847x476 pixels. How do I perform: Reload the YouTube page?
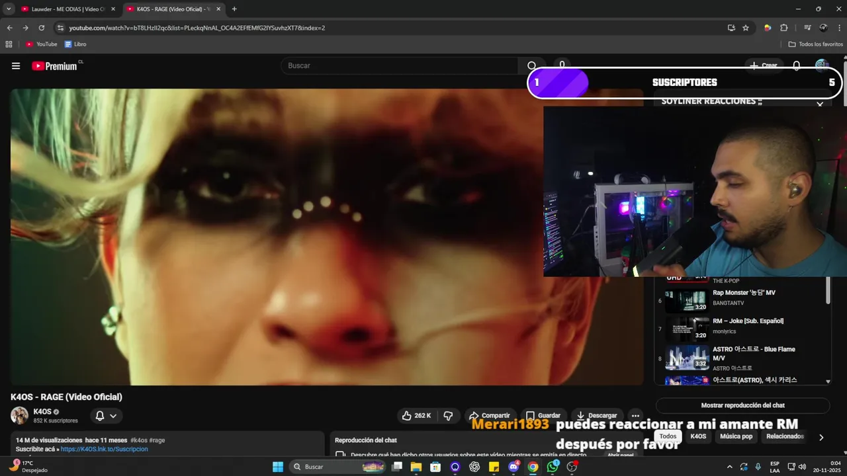[41, 28]
